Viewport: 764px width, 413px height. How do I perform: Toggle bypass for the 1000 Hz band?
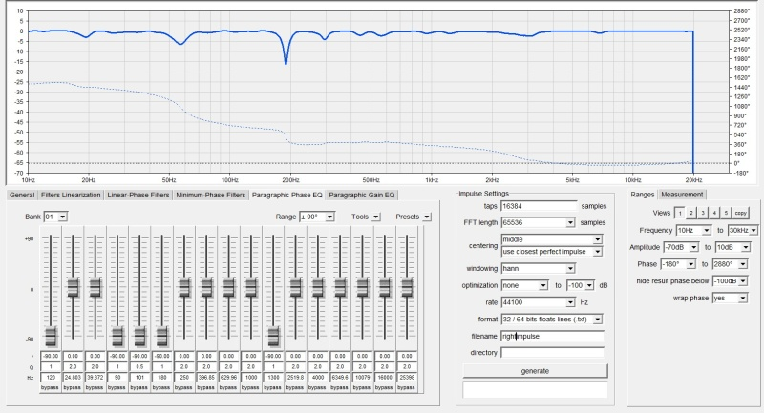click(x=250, y=388)
